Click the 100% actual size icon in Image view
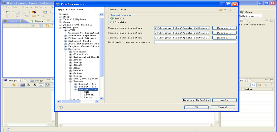The image size is (277, 132). tap(41, 85)
